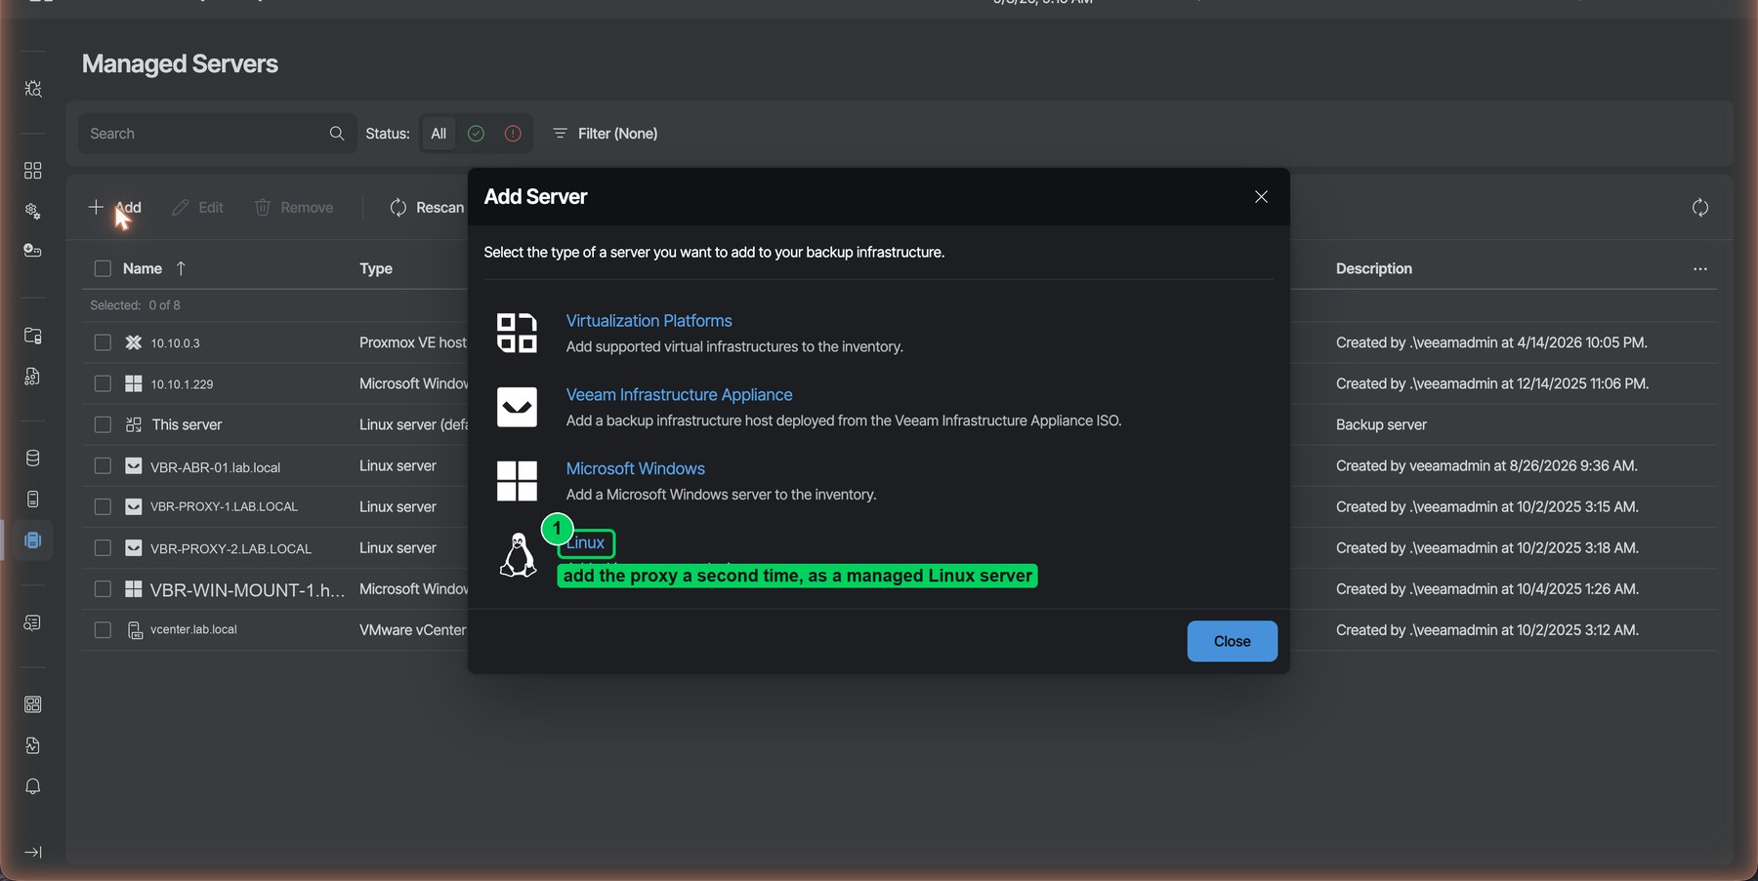Select checkbox for vcenter.lab.local

click(x=103, y=629)
